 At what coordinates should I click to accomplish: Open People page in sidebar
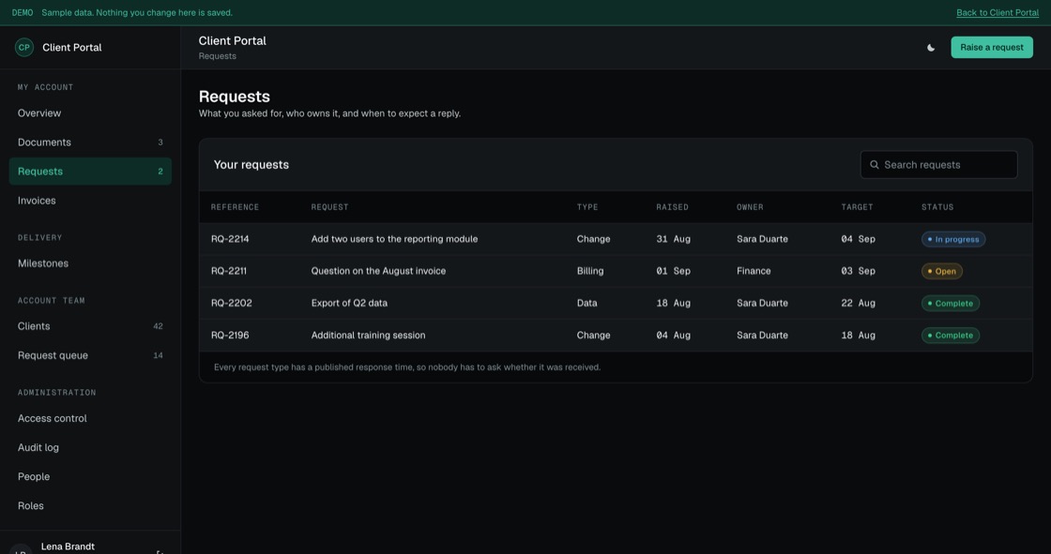[x=90, y=476]
